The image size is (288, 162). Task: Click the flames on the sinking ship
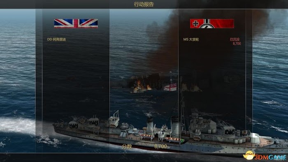coord(141,87)
